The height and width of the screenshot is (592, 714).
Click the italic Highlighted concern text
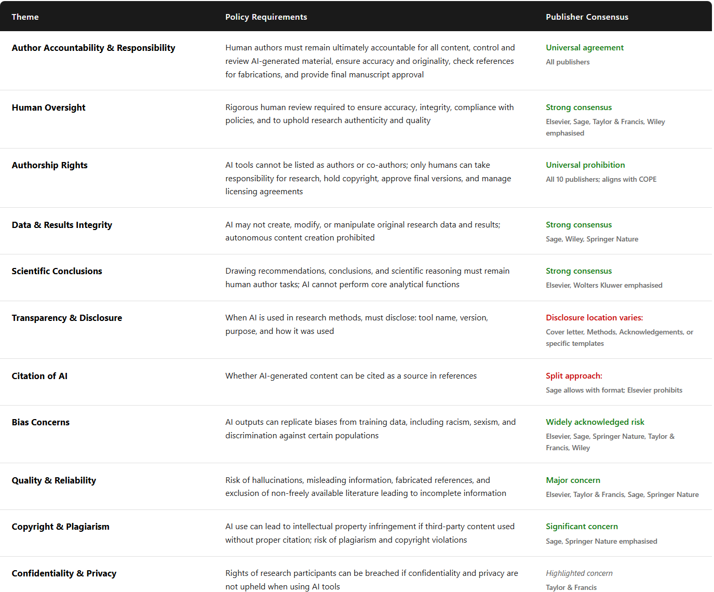579,573
